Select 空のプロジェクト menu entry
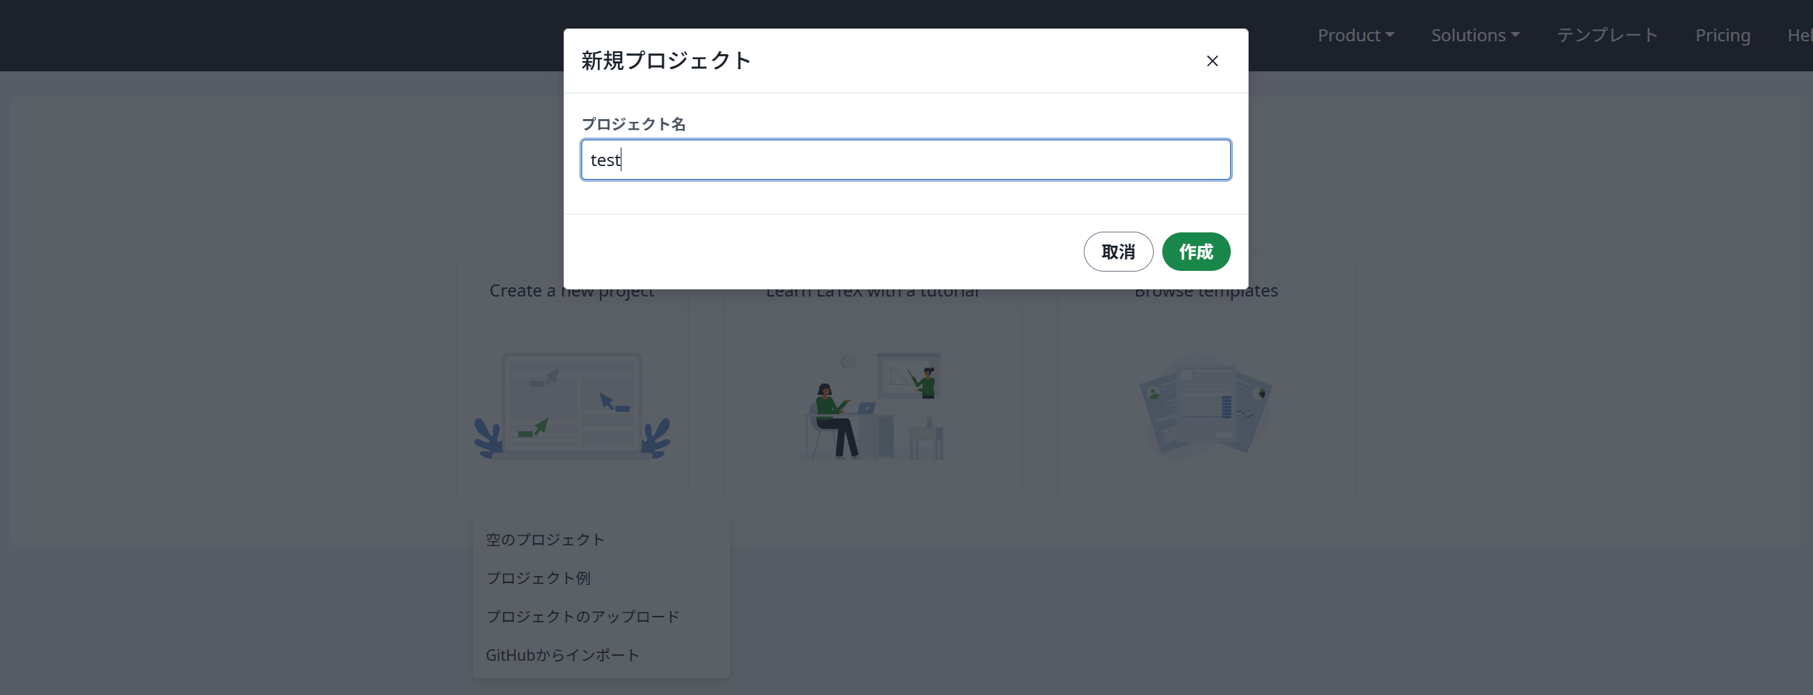1813x695 pixels. pyautogui.click(x=601, y=540)
